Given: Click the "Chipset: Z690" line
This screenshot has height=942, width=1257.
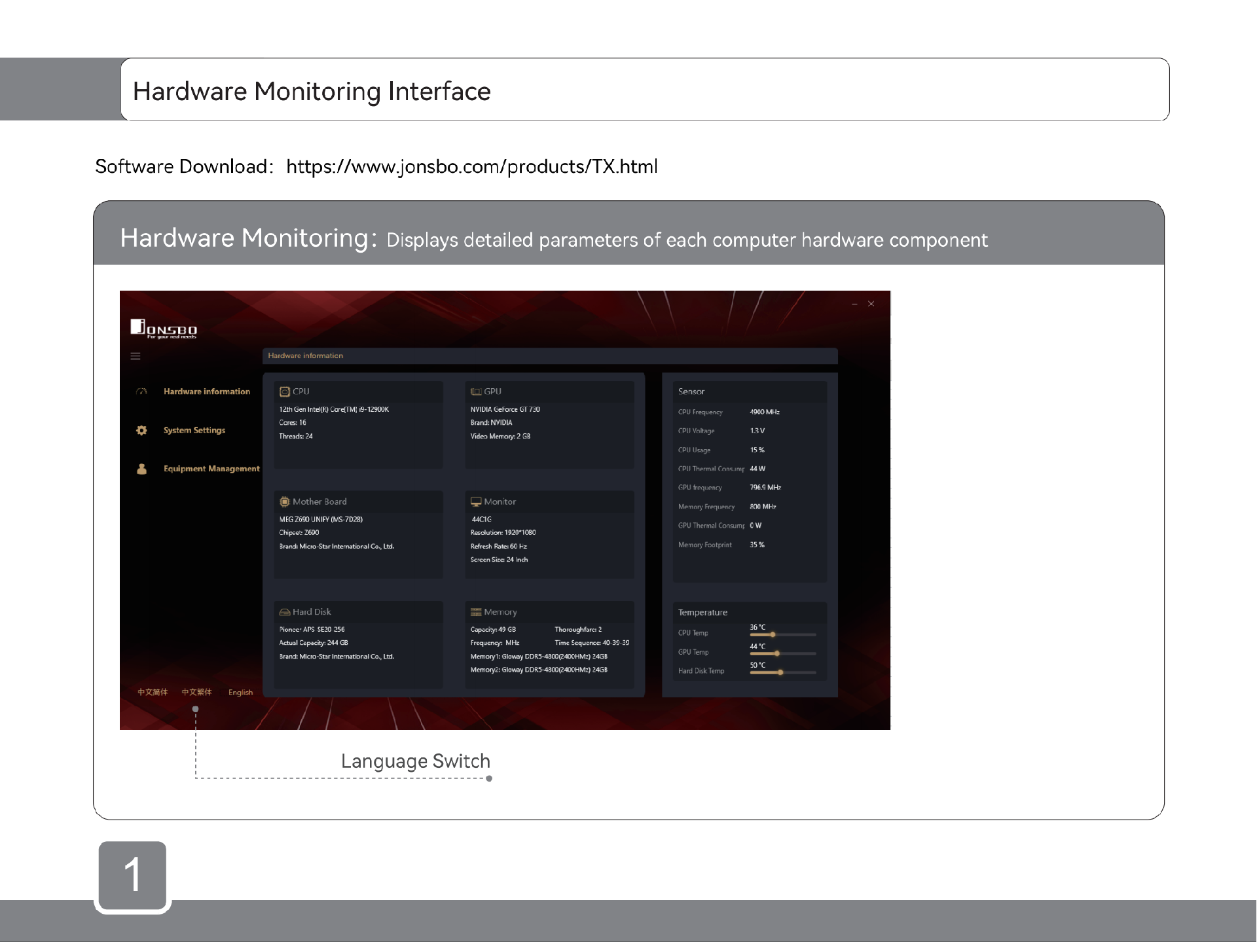Looking at the screenshot, I should [299, 532].
